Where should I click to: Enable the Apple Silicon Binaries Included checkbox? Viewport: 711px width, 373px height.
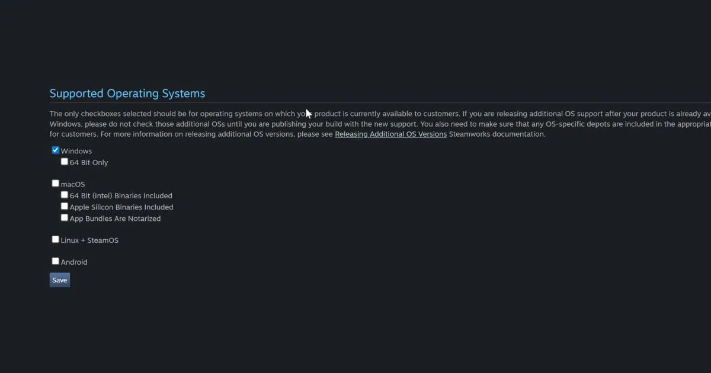[x=65, y=207]
